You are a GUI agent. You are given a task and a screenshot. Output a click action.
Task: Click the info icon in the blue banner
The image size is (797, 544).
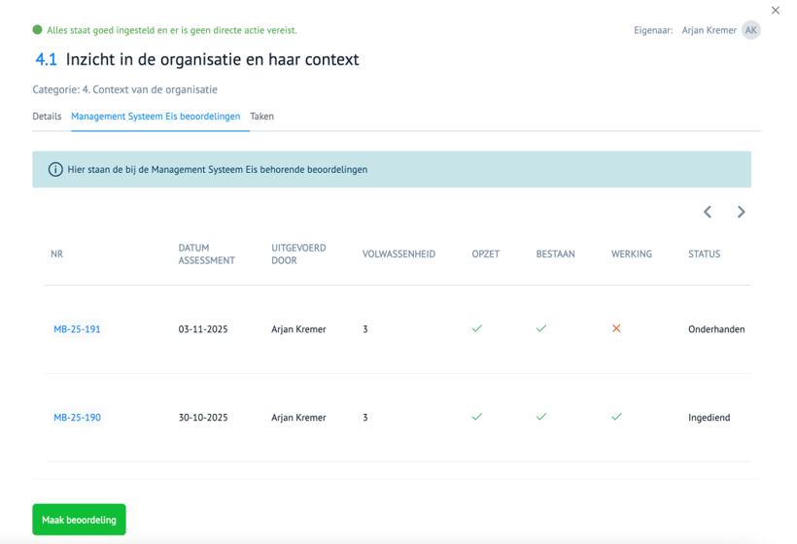click(55, 170)
